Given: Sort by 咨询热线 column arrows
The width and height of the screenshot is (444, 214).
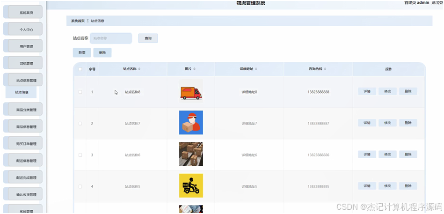Looking at the screenshot, I should pos(325,69).
